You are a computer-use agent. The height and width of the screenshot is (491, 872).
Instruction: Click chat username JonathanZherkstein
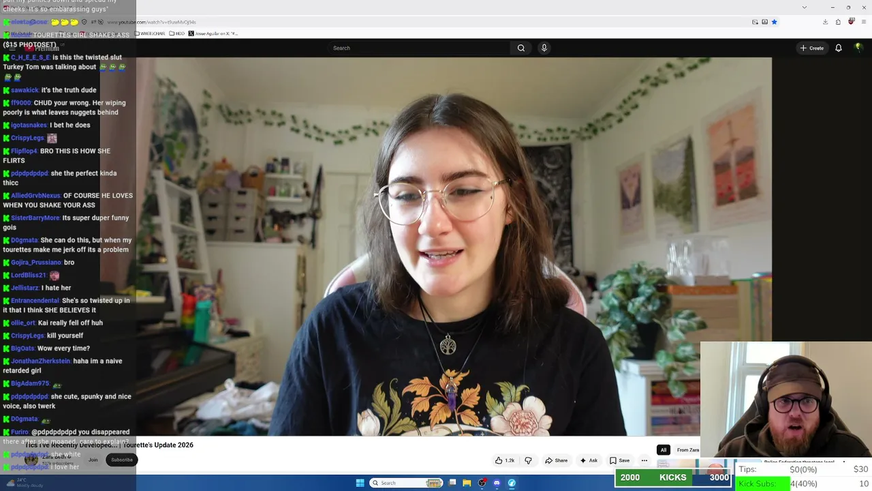(41, 361)
